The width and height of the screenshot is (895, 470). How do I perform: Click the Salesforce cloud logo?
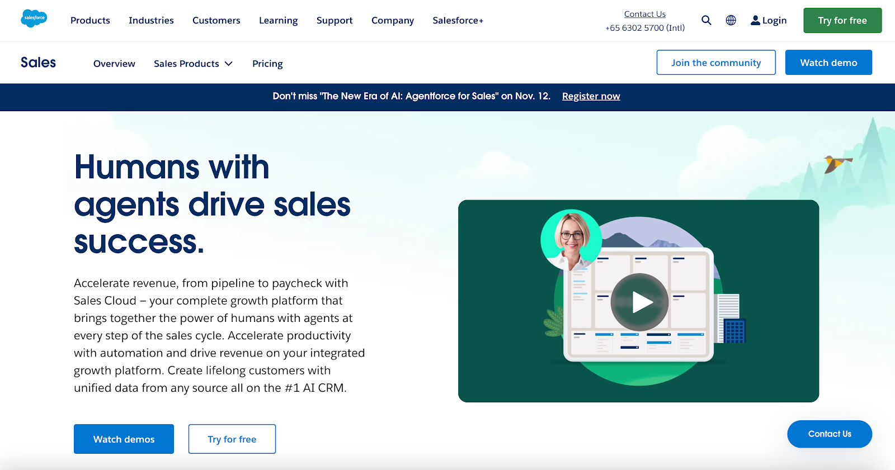(x=34, y=18)
